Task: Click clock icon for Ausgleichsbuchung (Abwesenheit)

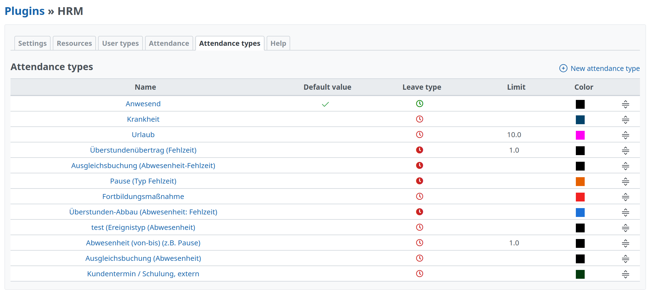Action: pos(419,258)
